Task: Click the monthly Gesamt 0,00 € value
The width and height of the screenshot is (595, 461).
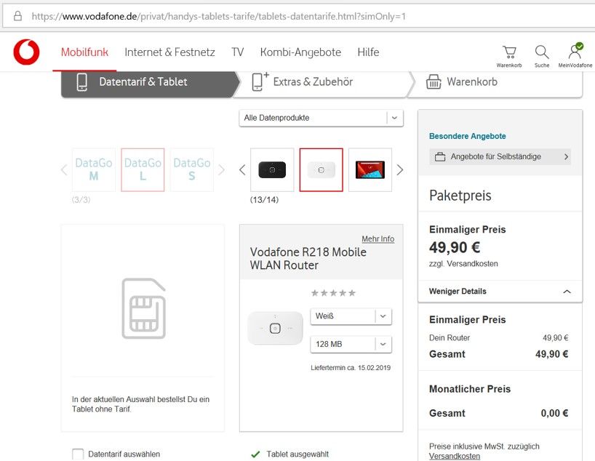Action: pos(554,413)
